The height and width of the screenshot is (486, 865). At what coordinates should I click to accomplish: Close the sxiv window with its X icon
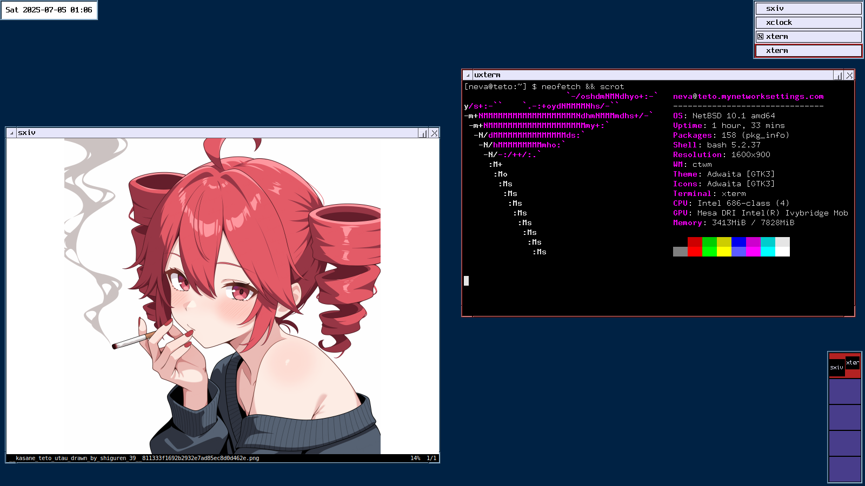tap(434, 133)
